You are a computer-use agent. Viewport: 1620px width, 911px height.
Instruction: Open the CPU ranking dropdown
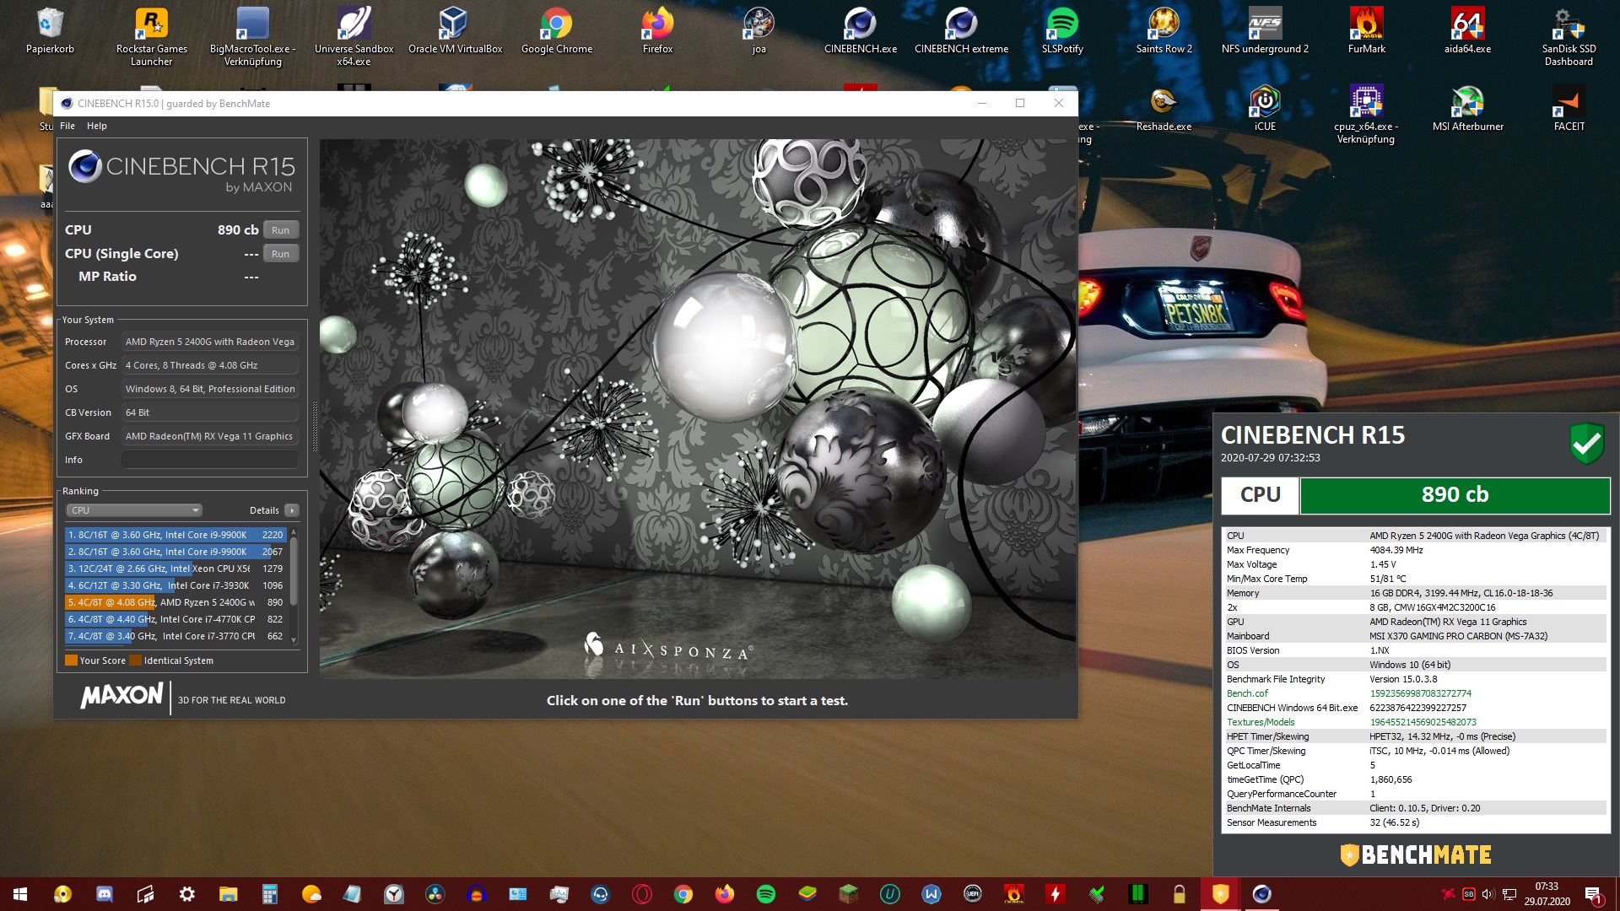click(x=134, y=510)
